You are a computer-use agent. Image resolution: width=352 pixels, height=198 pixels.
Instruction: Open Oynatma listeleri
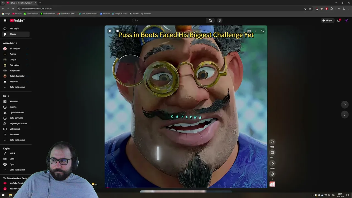(16, 112)
